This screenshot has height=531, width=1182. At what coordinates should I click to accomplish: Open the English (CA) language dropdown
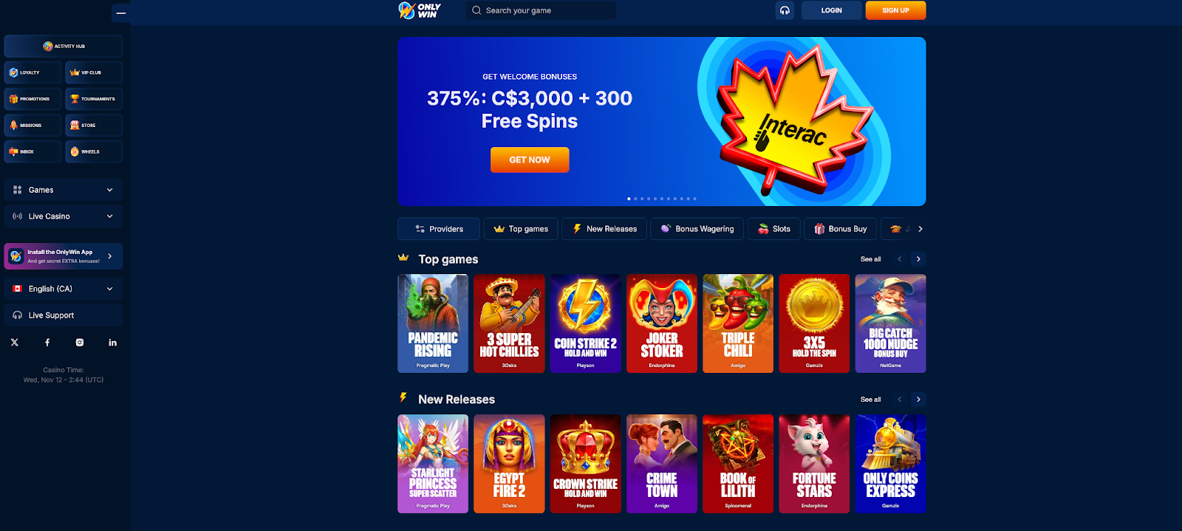click(64, 289)
